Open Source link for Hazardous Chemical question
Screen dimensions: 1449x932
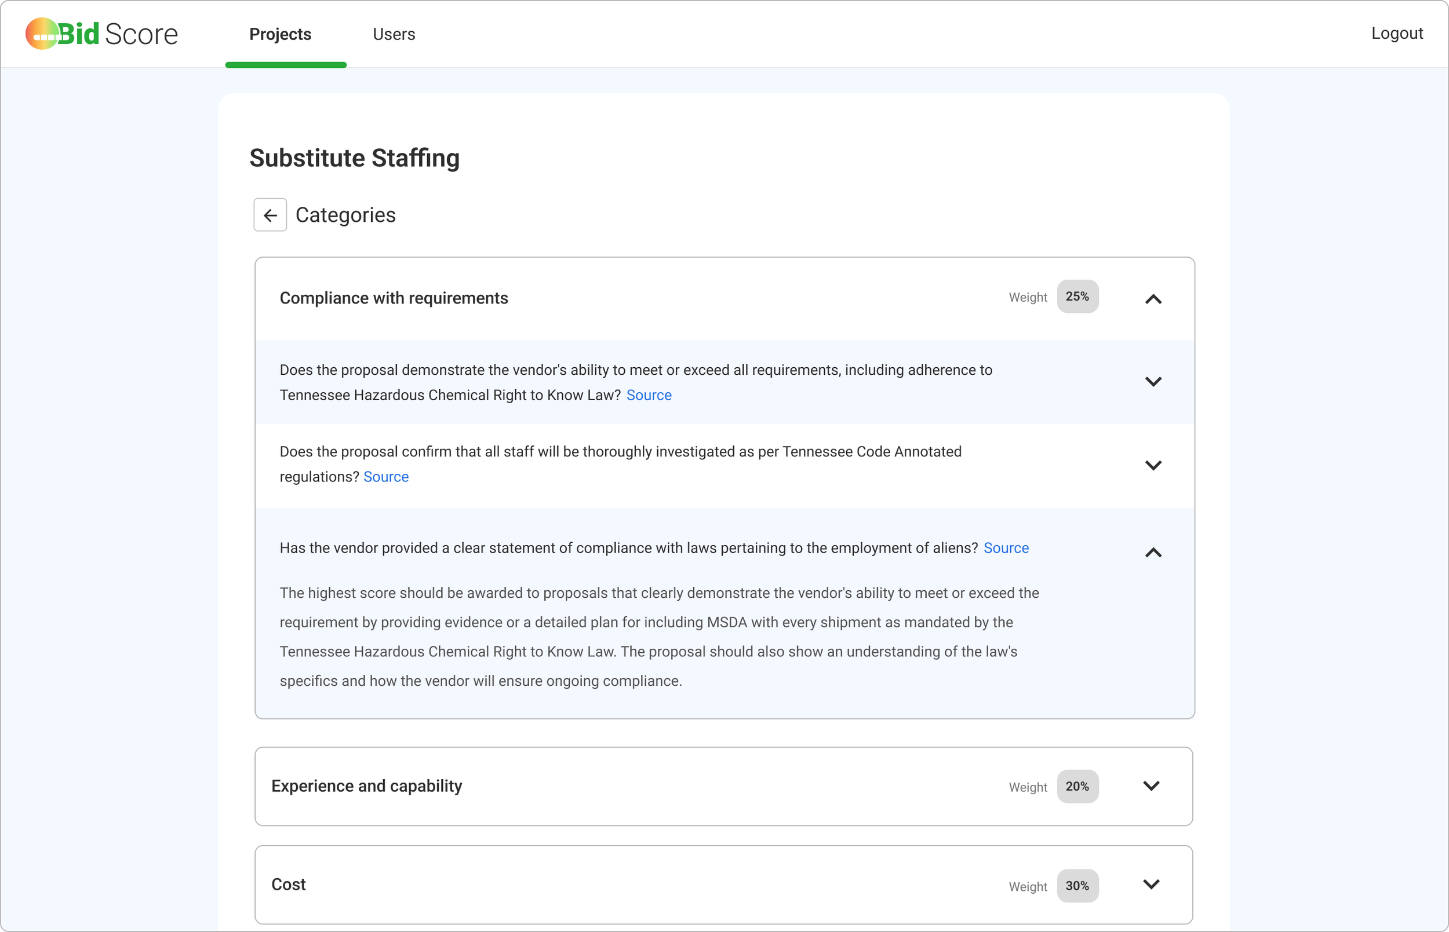pyautogui.click(x=649, y=395)
